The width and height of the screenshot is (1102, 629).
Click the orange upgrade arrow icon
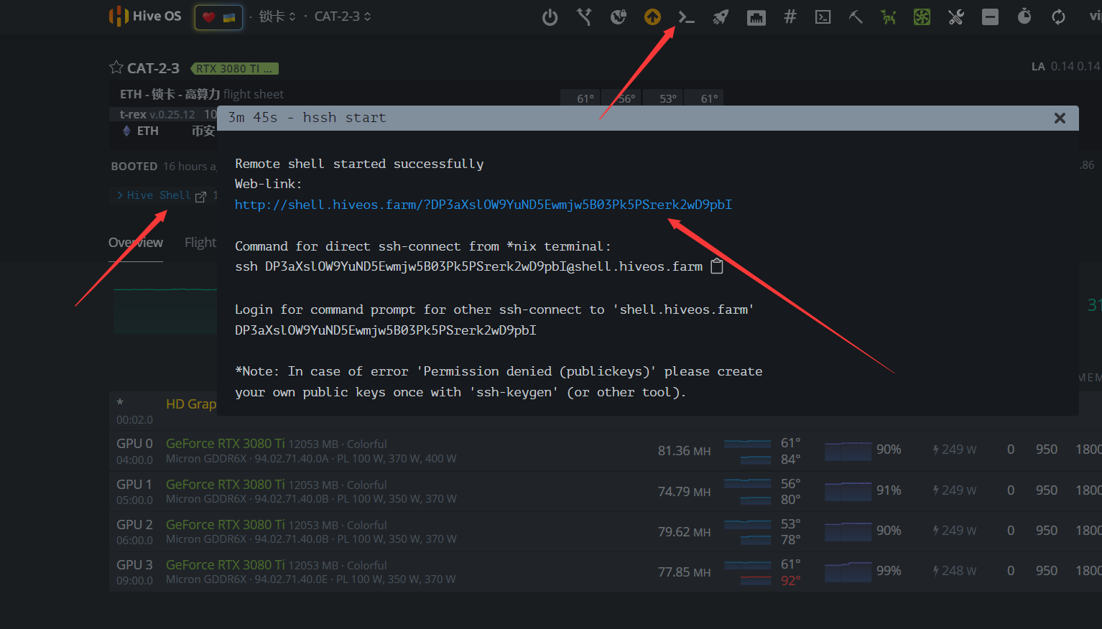[x=652, y=17]
